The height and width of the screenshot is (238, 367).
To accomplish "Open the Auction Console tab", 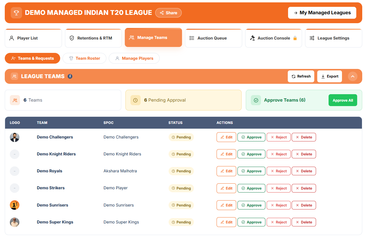I will (x=273, y=38).
